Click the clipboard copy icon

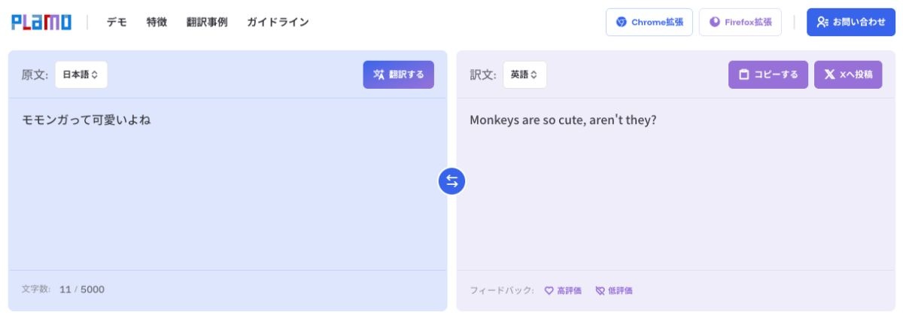[x=744, y=74]
